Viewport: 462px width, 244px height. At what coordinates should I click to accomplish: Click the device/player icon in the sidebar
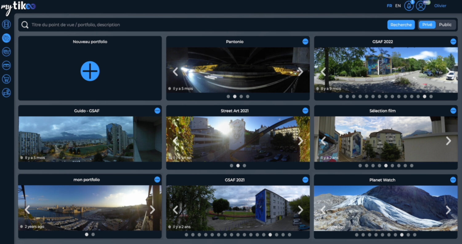click(x=6, y=65)
